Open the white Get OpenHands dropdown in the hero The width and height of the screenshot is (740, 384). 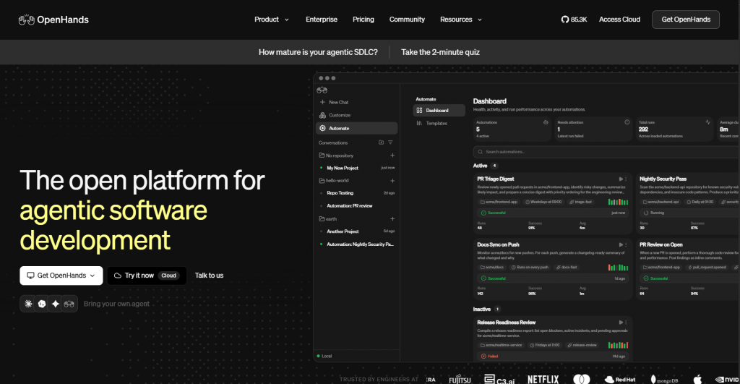[61, 276]
